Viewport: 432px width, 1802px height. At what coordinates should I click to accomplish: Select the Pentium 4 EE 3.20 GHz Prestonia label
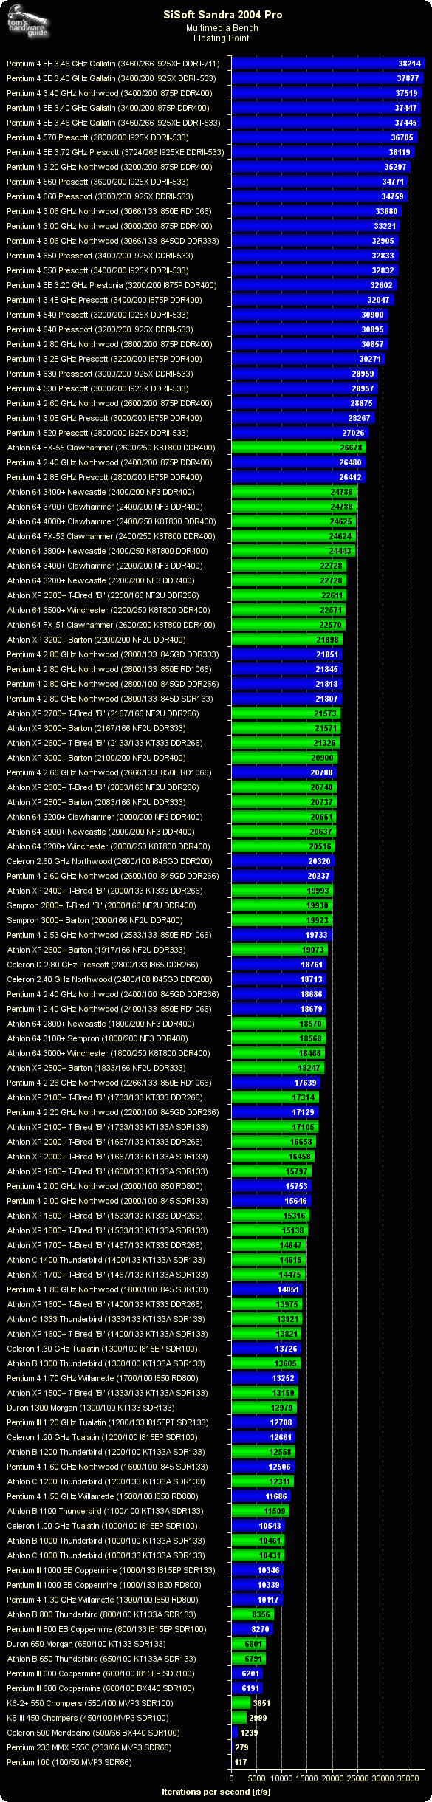click(112, 285)
